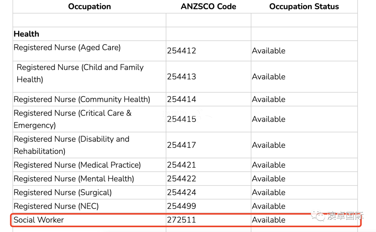Click the Occupation Status column header
This screenshot has height=232, width=376.
304,7
